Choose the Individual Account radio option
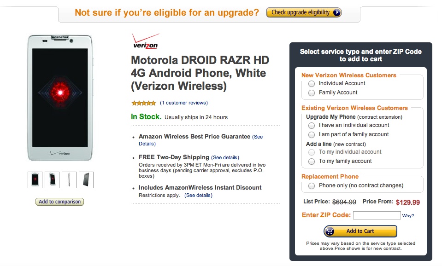The image size is (442, 266). 312,84
